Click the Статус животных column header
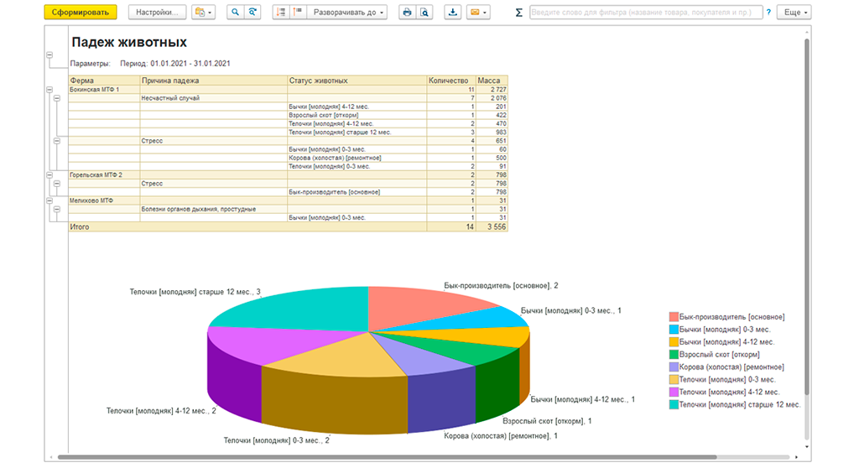The height and width of the screenshot is (468, 859). coord(357,81)
